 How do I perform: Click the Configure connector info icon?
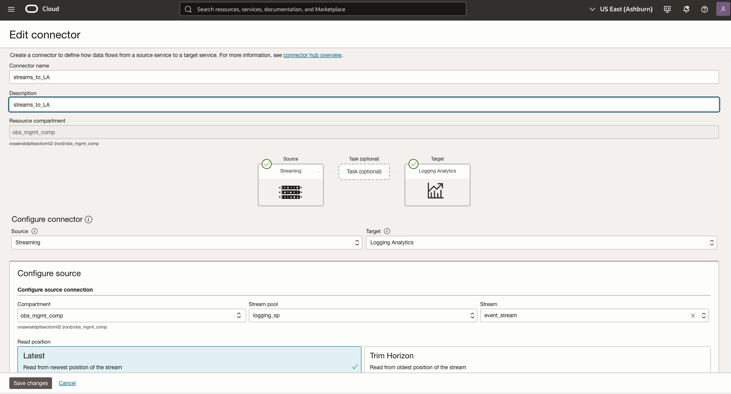89,219
